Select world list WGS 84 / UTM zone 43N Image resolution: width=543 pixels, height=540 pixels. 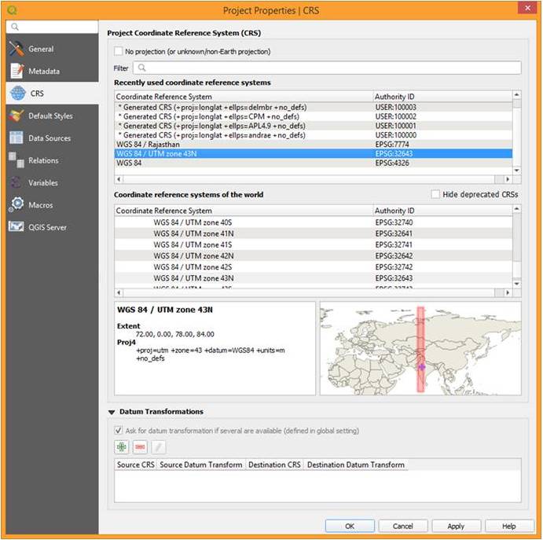click(x=313, y=277)
